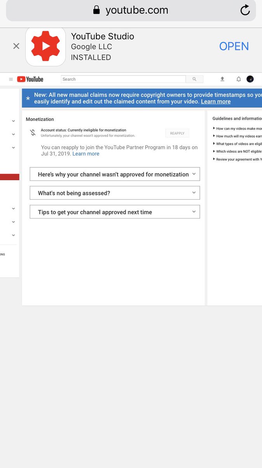The image size is (262, 468).
Task: Open the account avatar menu
Action: (x=250, y=79)
